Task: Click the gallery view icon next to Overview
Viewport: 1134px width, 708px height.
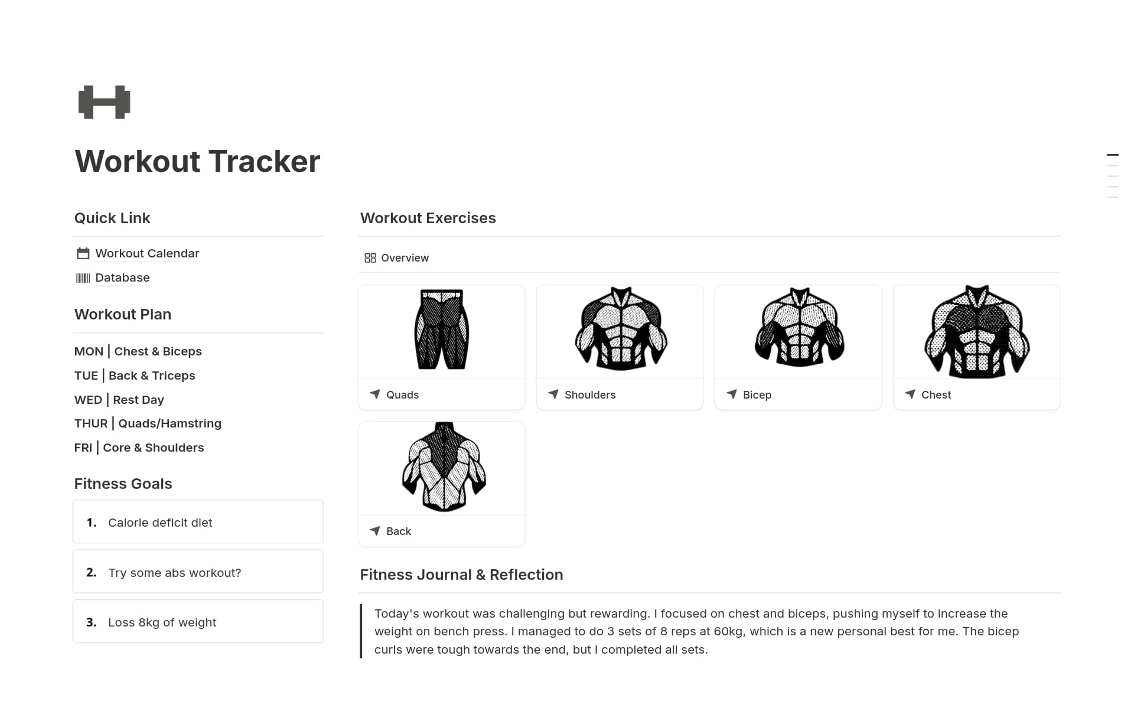Action: click(x=370, y=257)
